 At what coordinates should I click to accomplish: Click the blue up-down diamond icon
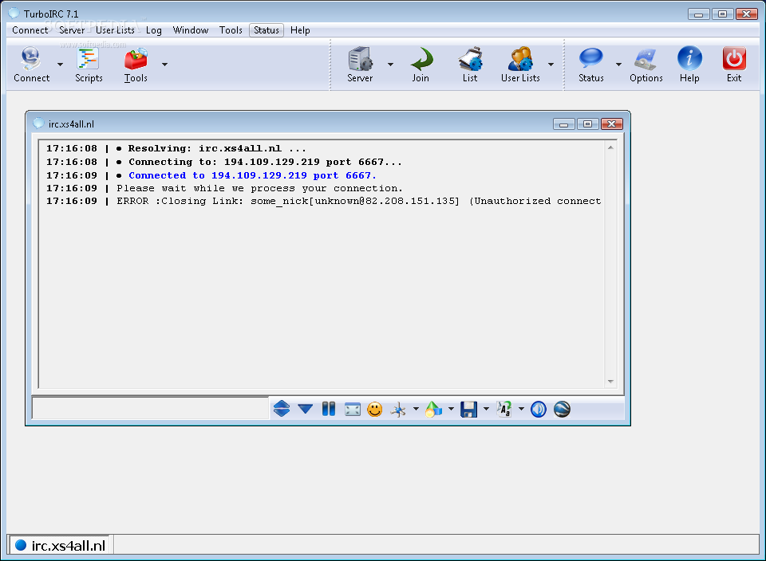(x=282, y=409)
